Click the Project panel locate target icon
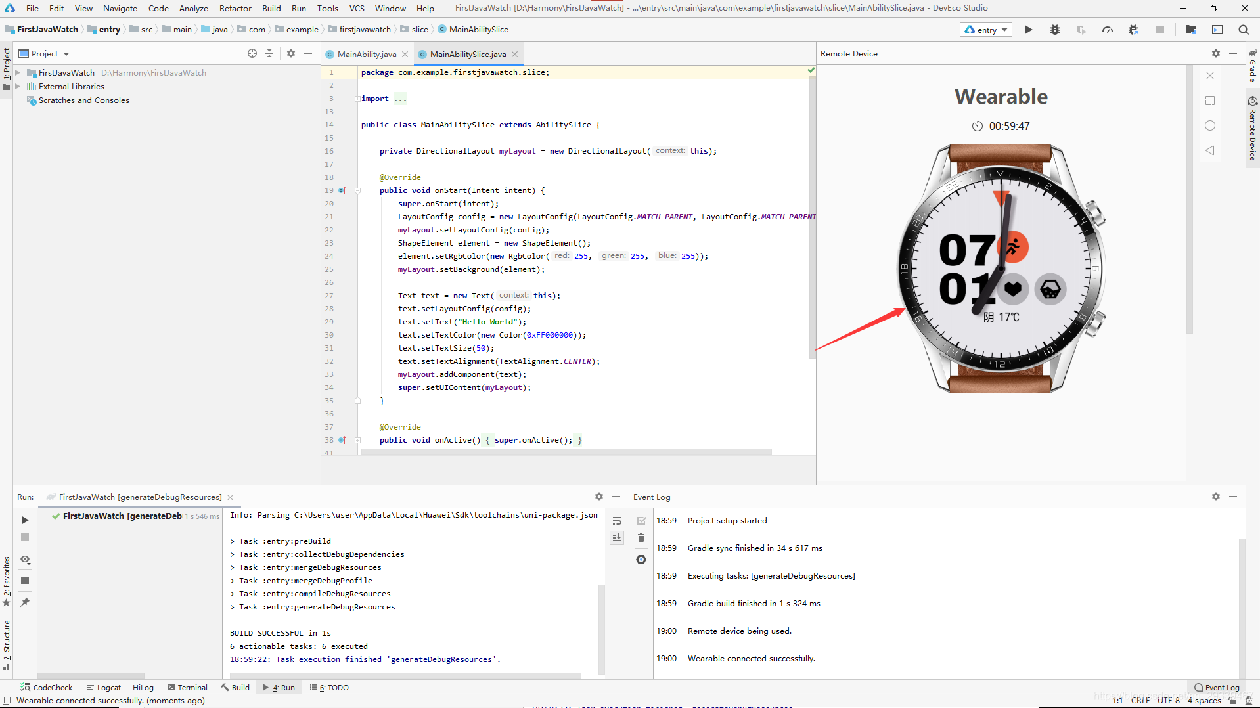 [x=252, y=54]
